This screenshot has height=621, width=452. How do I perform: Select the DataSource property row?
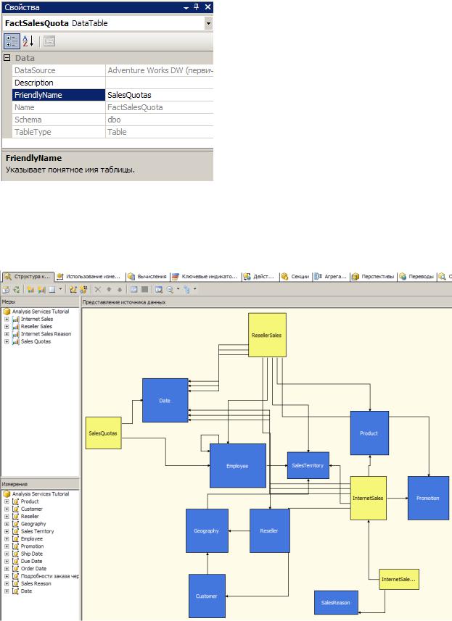(113, 70)
